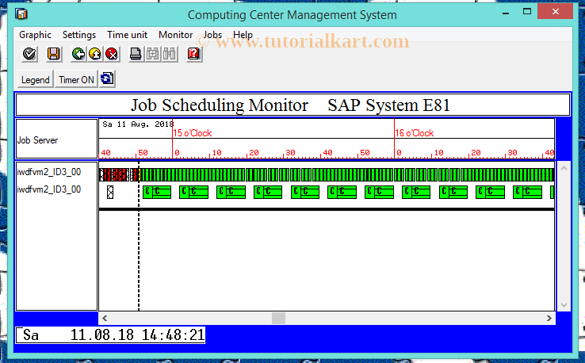
Task: Open the Monitor menu
Action: (x=175, y=35)
